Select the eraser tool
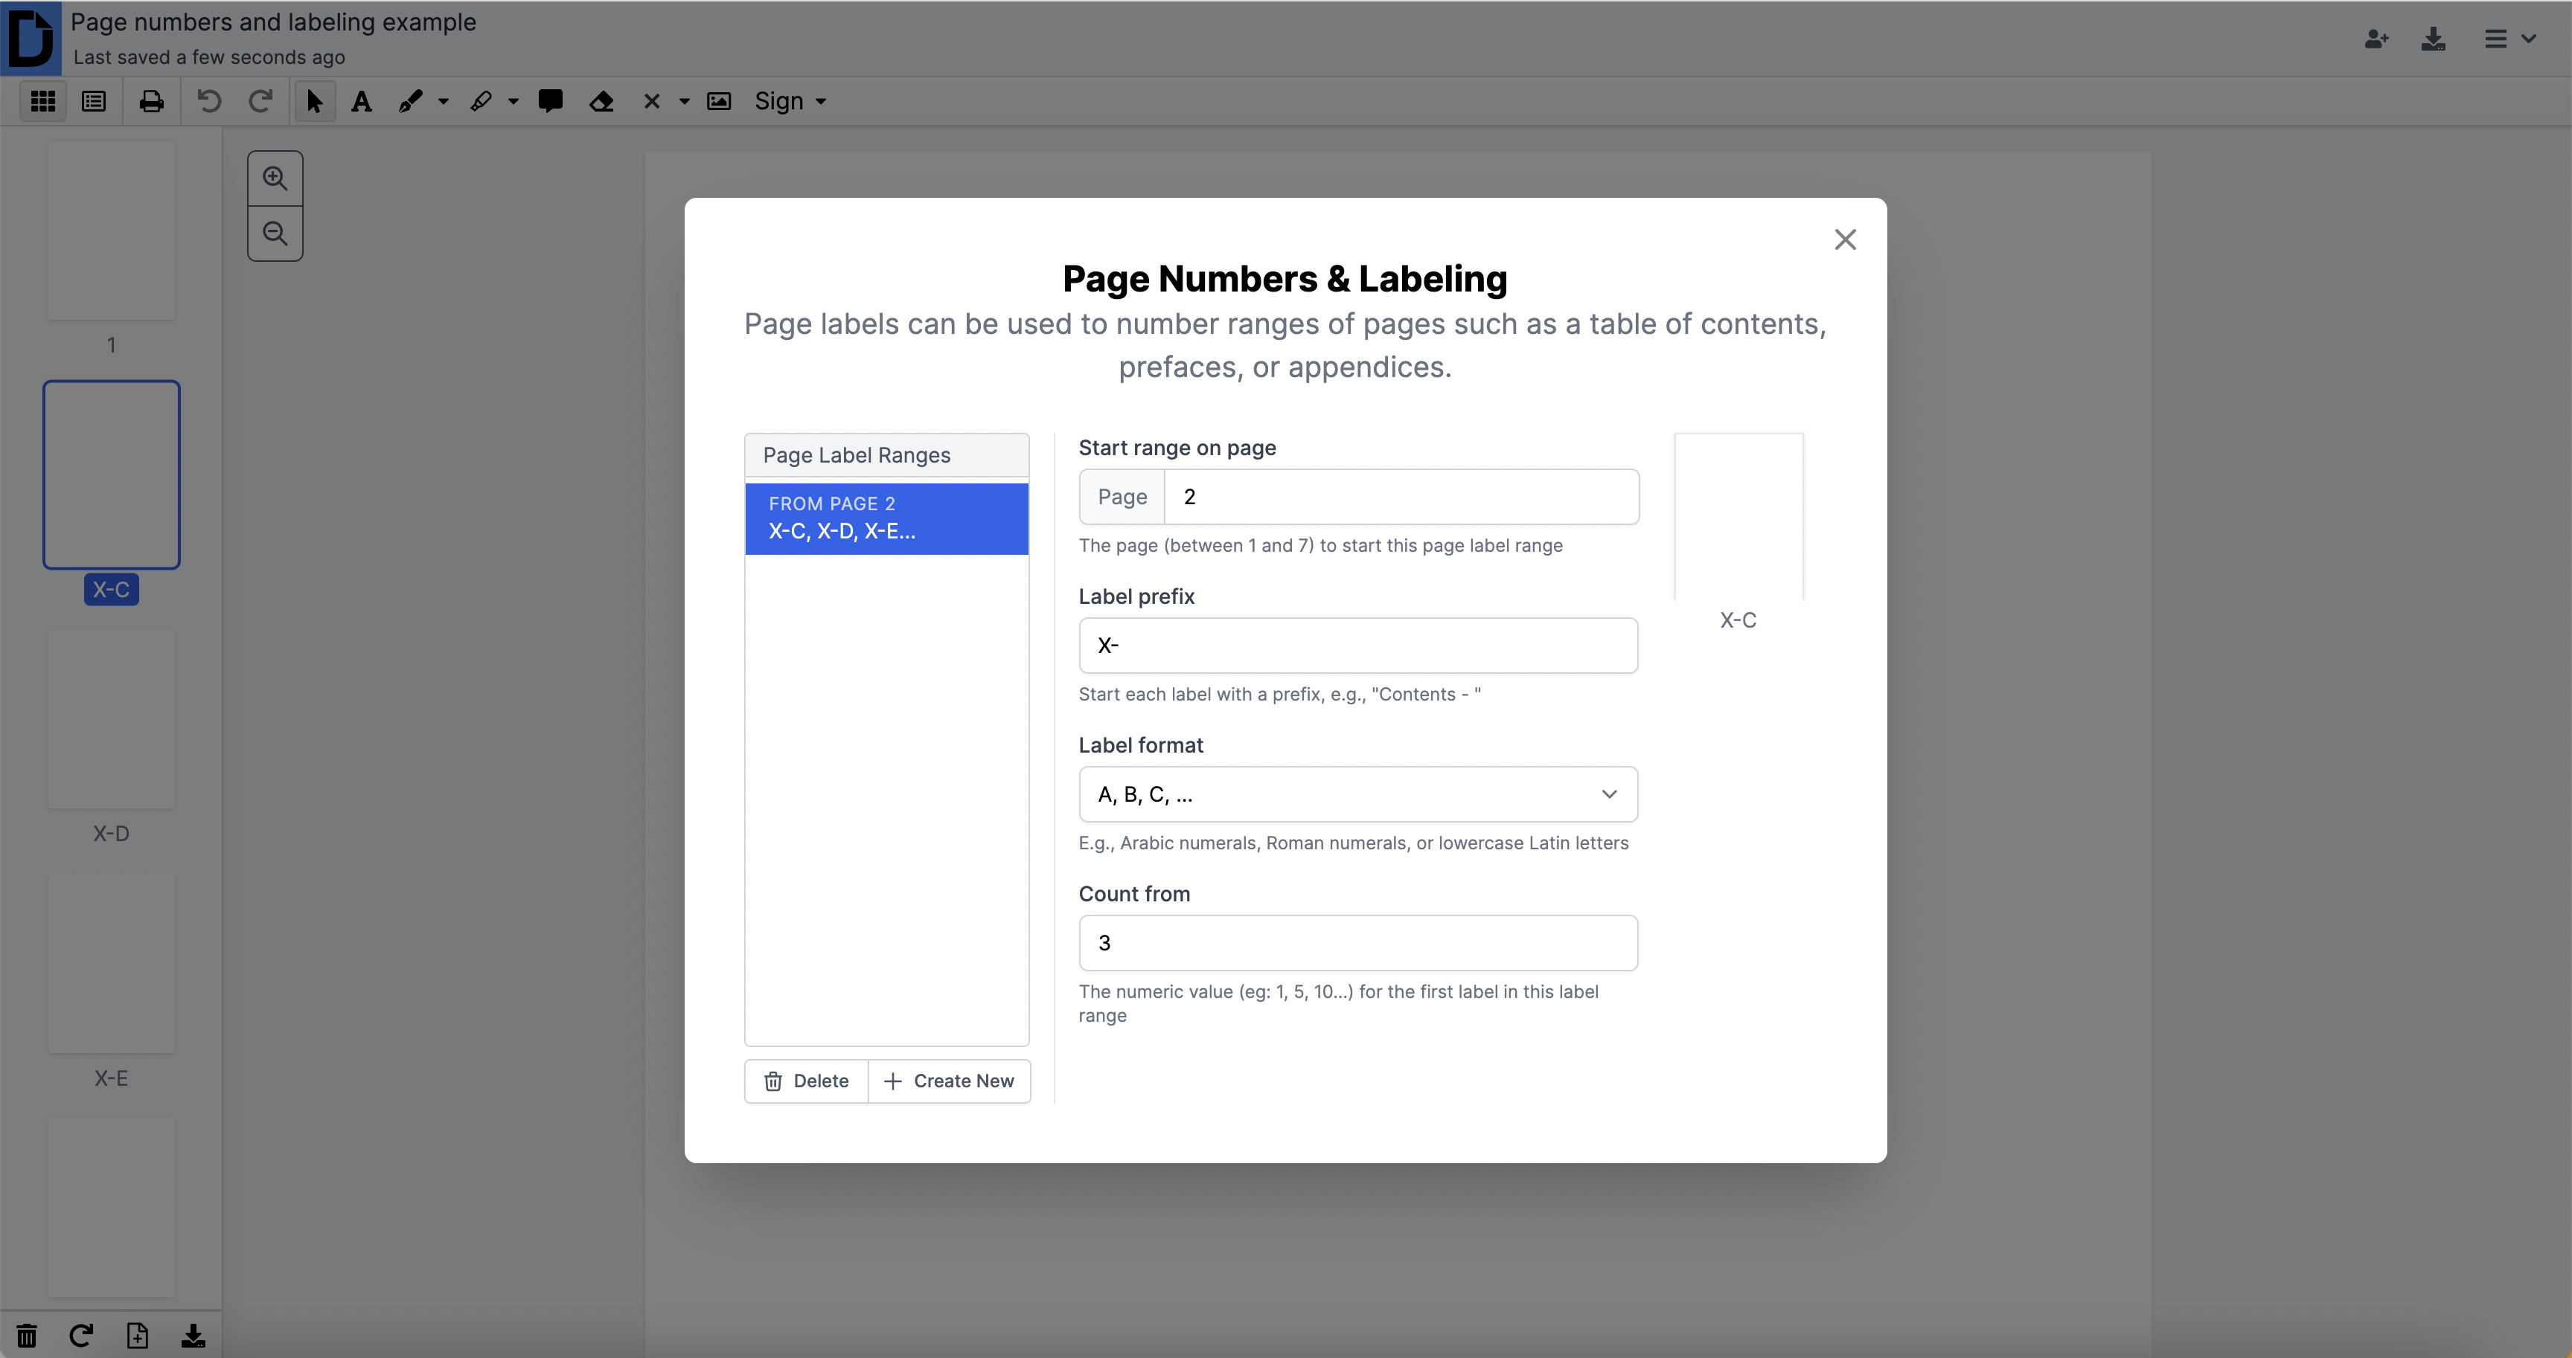This screenshot has width=2572, height=1358. [601, 102]
